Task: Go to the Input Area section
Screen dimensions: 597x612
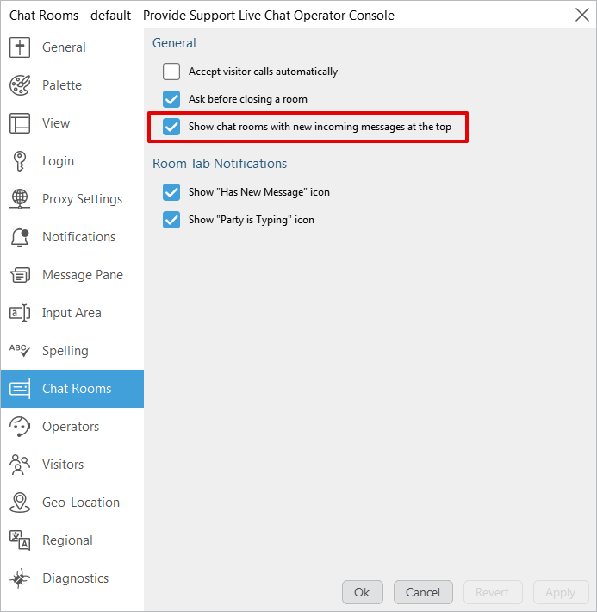Action: click(x=72, y=313)
